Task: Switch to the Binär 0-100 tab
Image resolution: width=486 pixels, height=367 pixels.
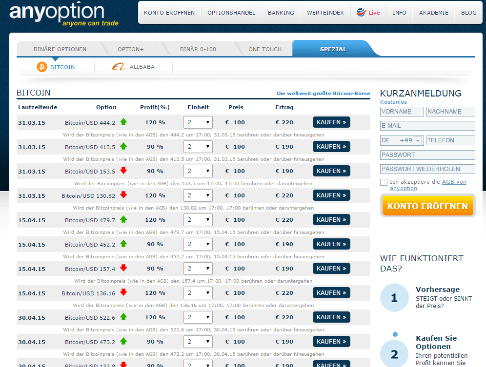Action: pos(198,49)
